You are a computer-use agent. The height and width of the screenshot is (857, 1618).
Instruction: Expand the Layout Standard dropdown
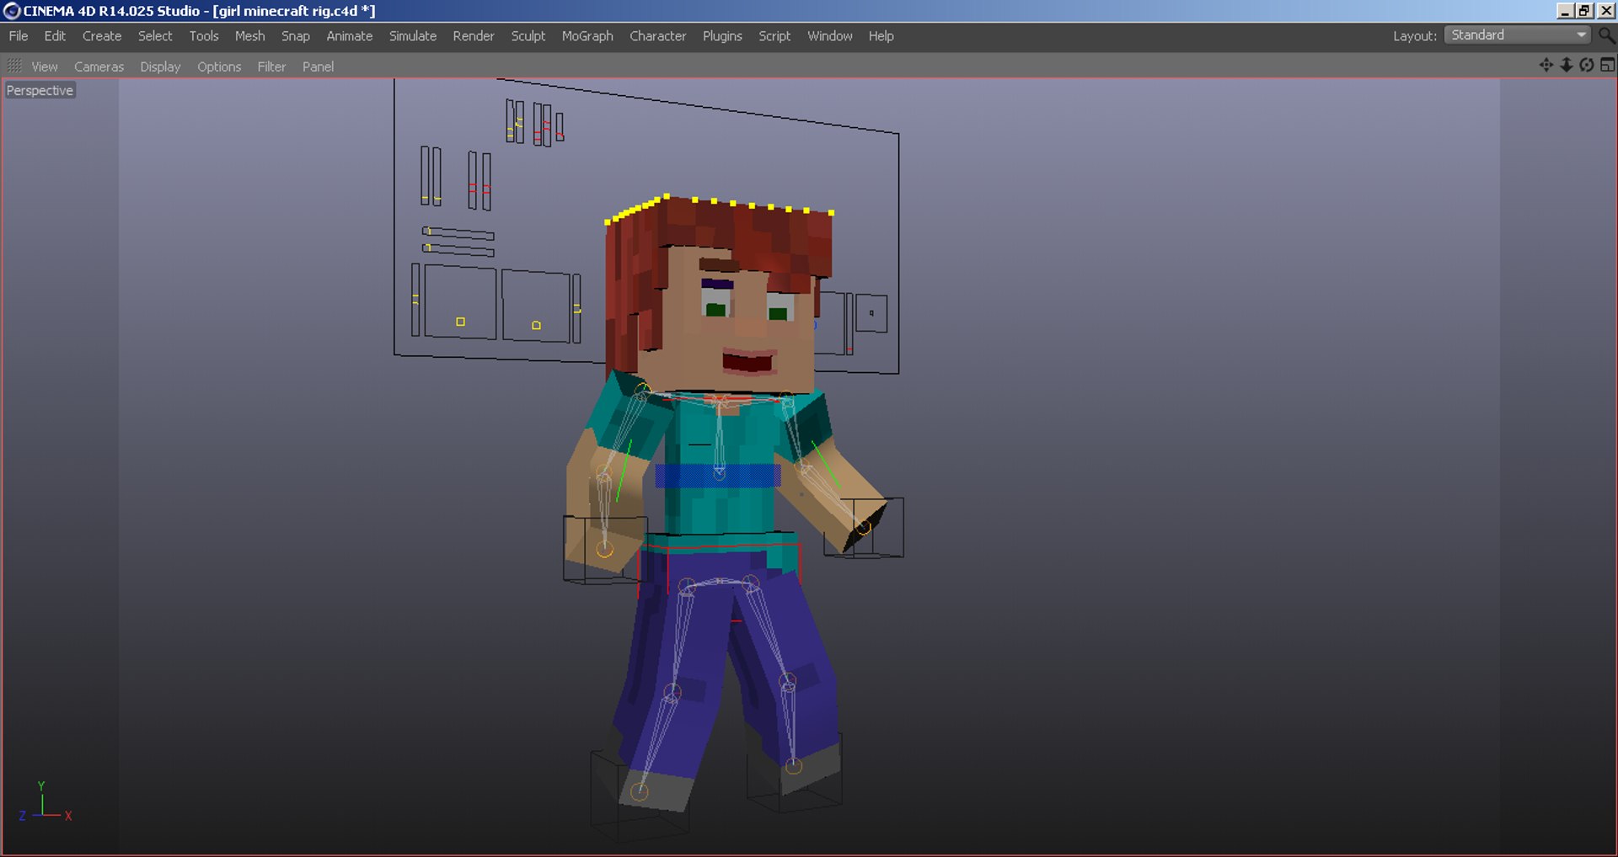coord(1518,35)
